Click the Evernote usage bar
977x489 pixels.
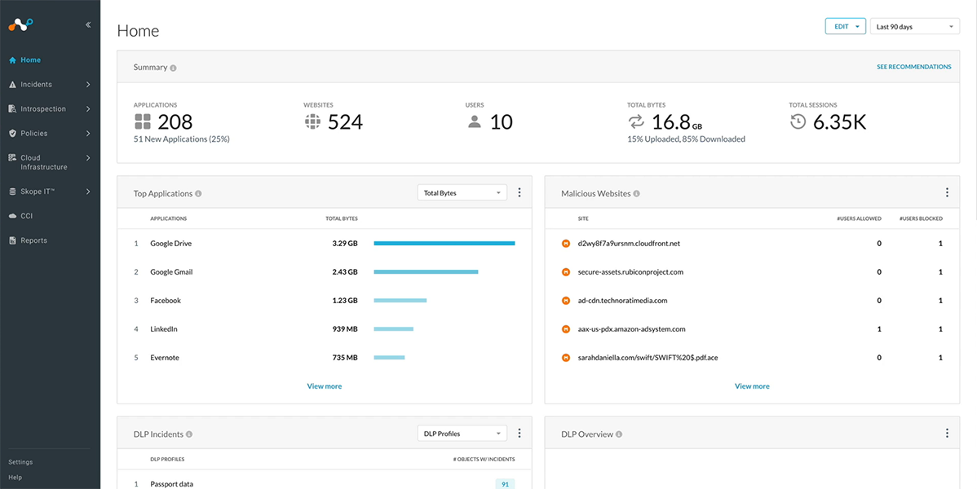pos(390,358)
